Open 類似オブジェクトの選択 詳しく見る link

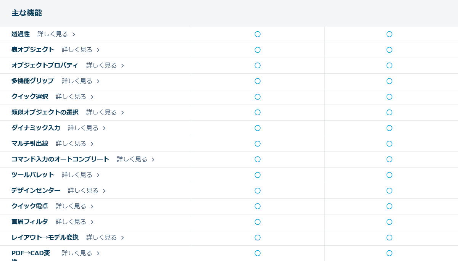pyautogui.click(x=102, y=113)
